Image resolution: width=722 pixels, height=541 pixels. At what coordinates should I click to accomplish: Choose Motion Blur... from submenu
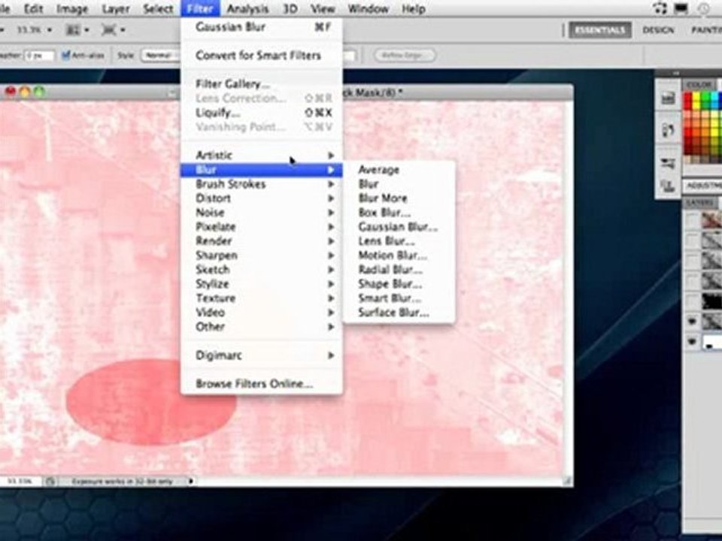click(x=399, y=255)
